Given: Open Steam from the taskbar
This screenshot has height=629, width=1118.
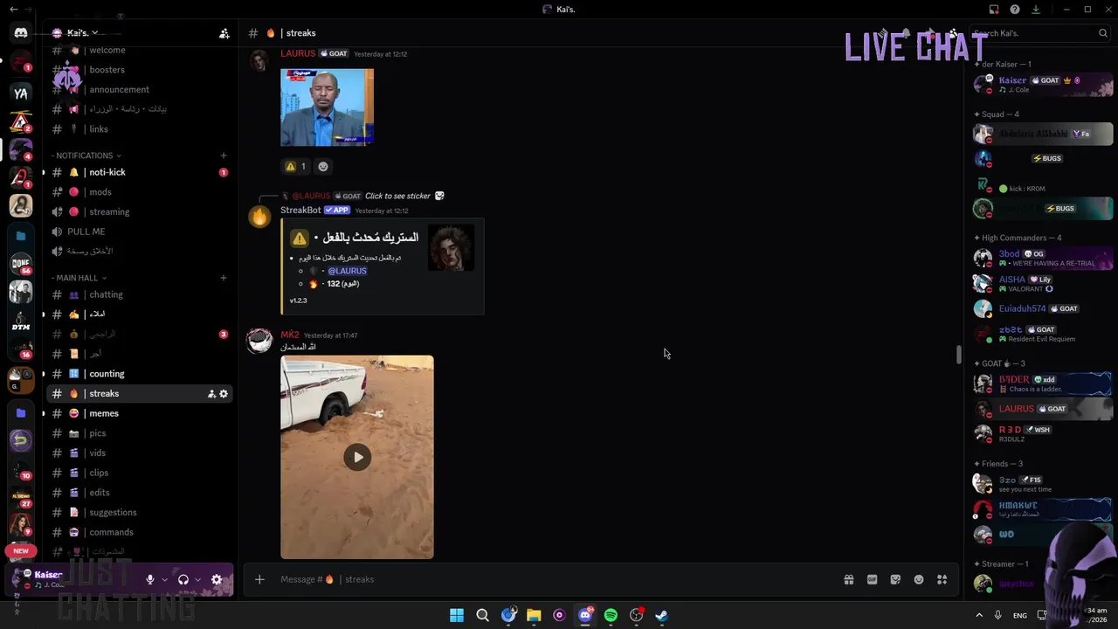Looking at the screenshot, I should (662, 615).
